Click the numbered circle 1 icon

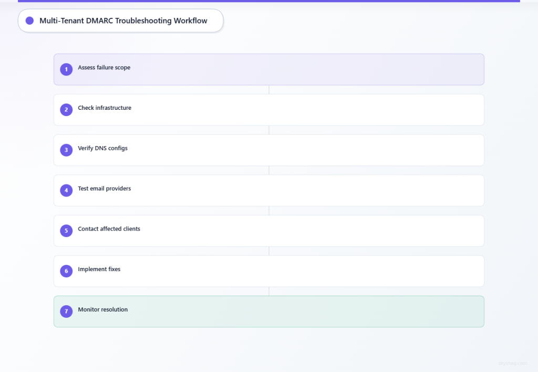(x=66, y=69)
